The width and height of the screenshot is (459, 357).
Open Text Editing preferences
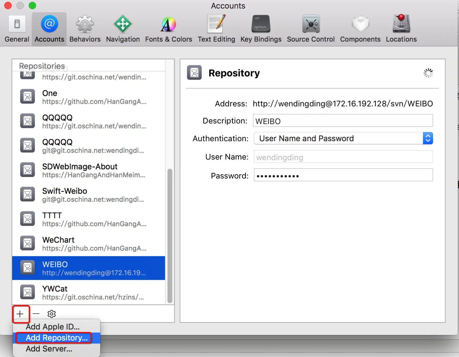[x=216, y=29]
